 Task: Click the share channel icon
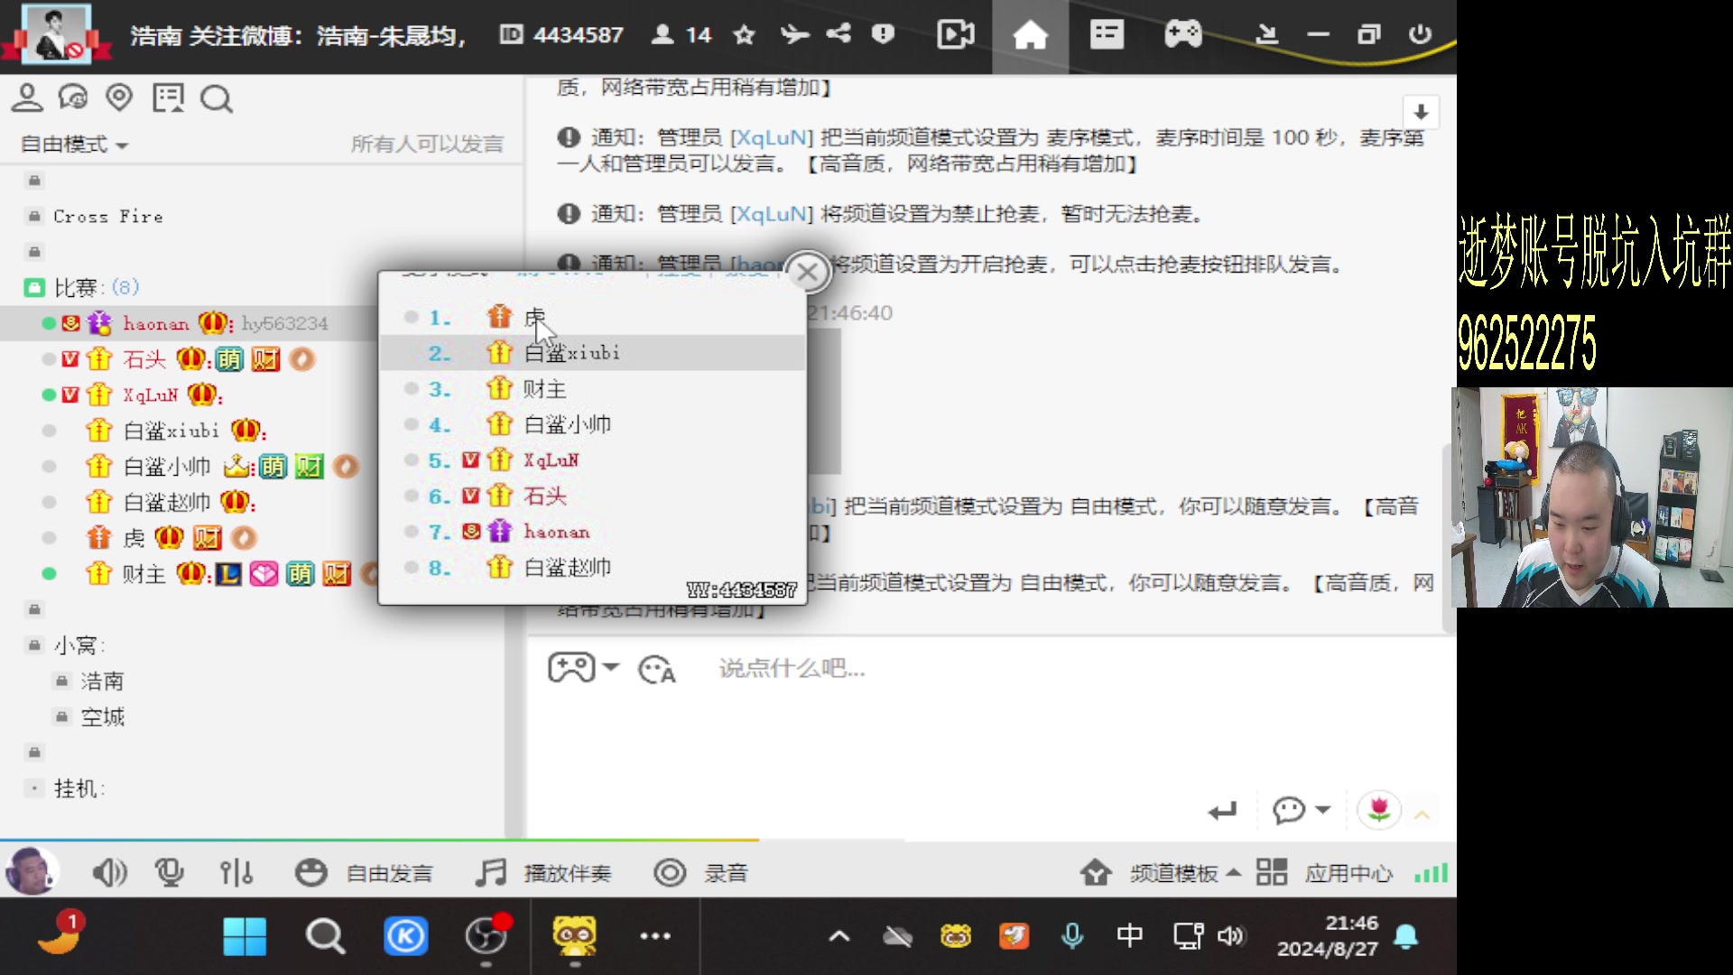[x=839, y=34]
